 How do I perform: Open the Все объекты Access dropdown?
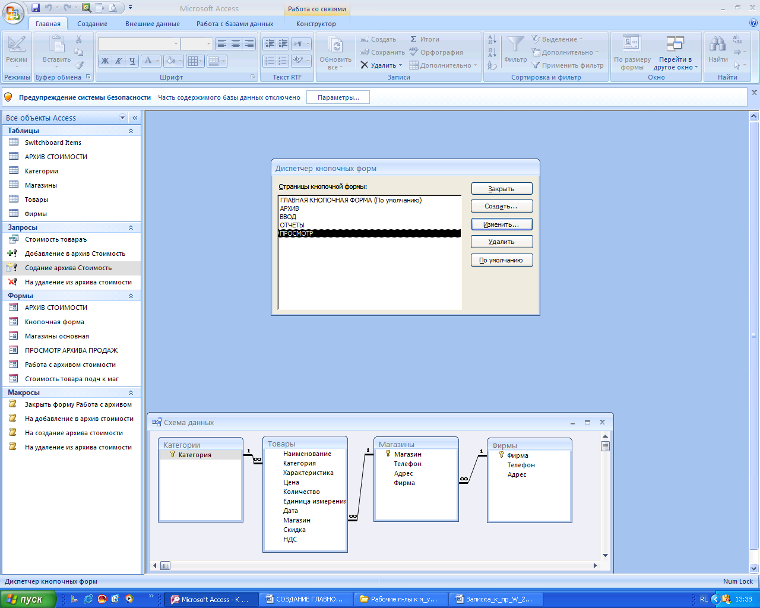click(123, 118)
